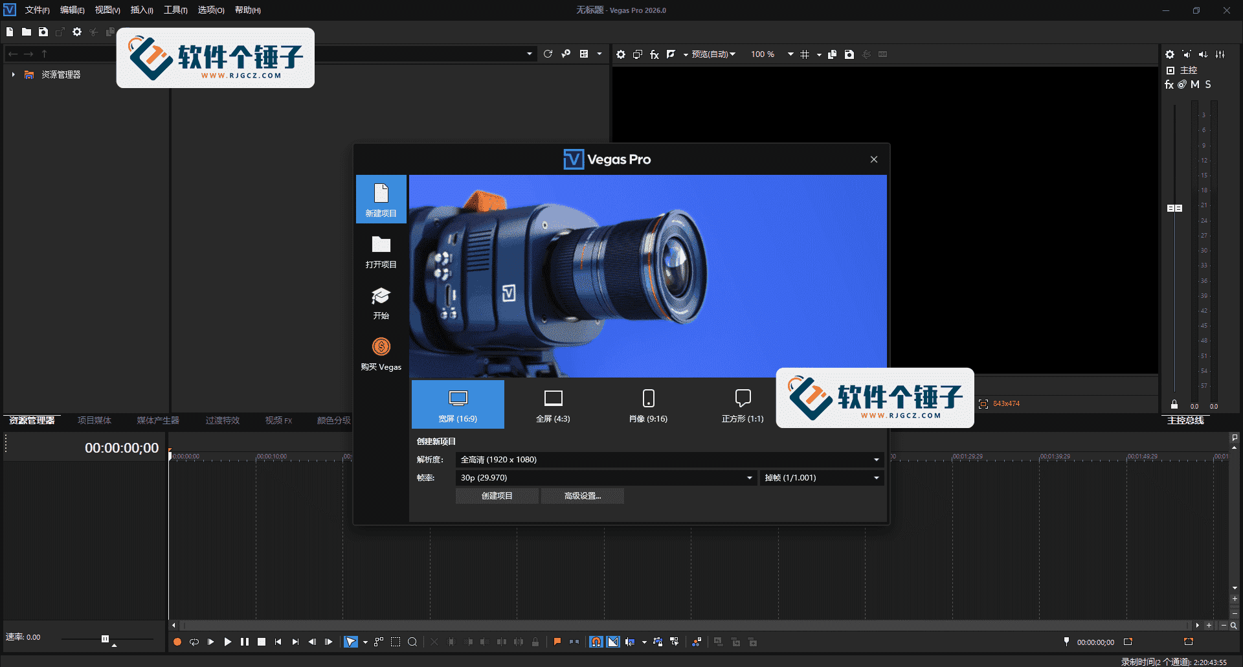The width and height of the screenshot is (1243, 667).
Task: Open explorer views dropdown arrow
Action: click(599, 54)
